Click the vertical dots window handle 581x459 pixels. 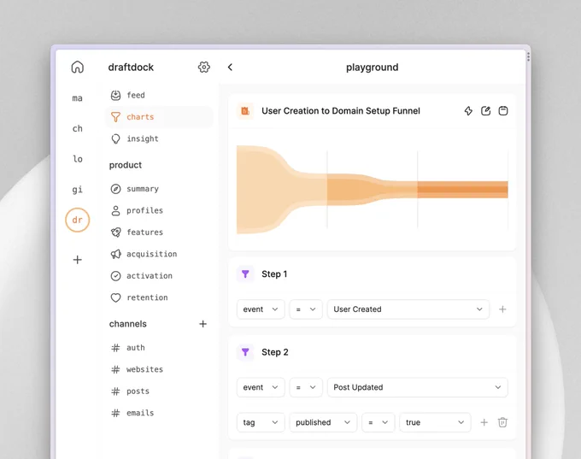[528, 56]
